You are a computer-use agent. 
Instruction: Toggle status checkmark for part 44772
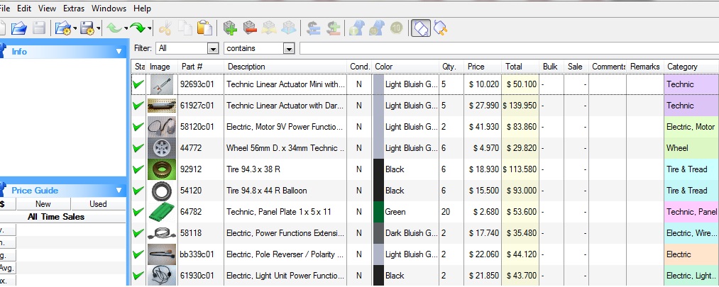(138, 148)
